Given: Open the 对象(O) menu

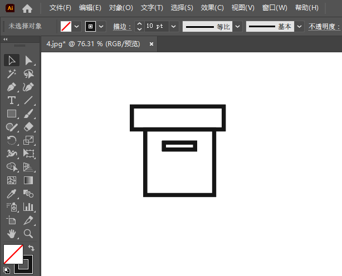Looking at the screenshot, I should (x=121, y=8).
